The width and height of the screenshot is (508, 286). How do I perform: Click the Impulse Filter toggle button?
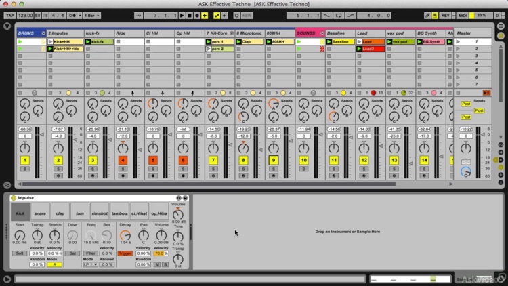[x=90, y=253]
